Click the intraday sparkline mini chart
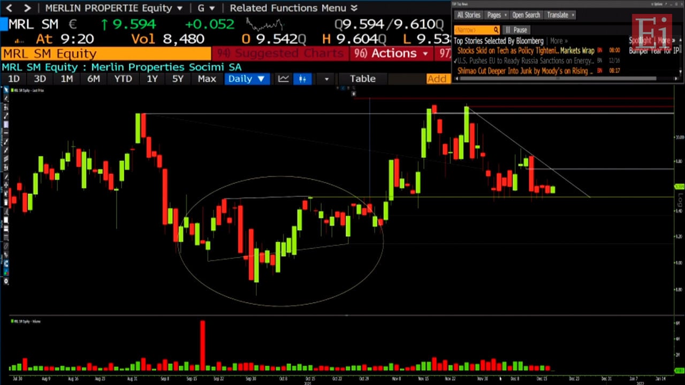The width and height of the screenshot is (685, 385). [x=264, y=24]
